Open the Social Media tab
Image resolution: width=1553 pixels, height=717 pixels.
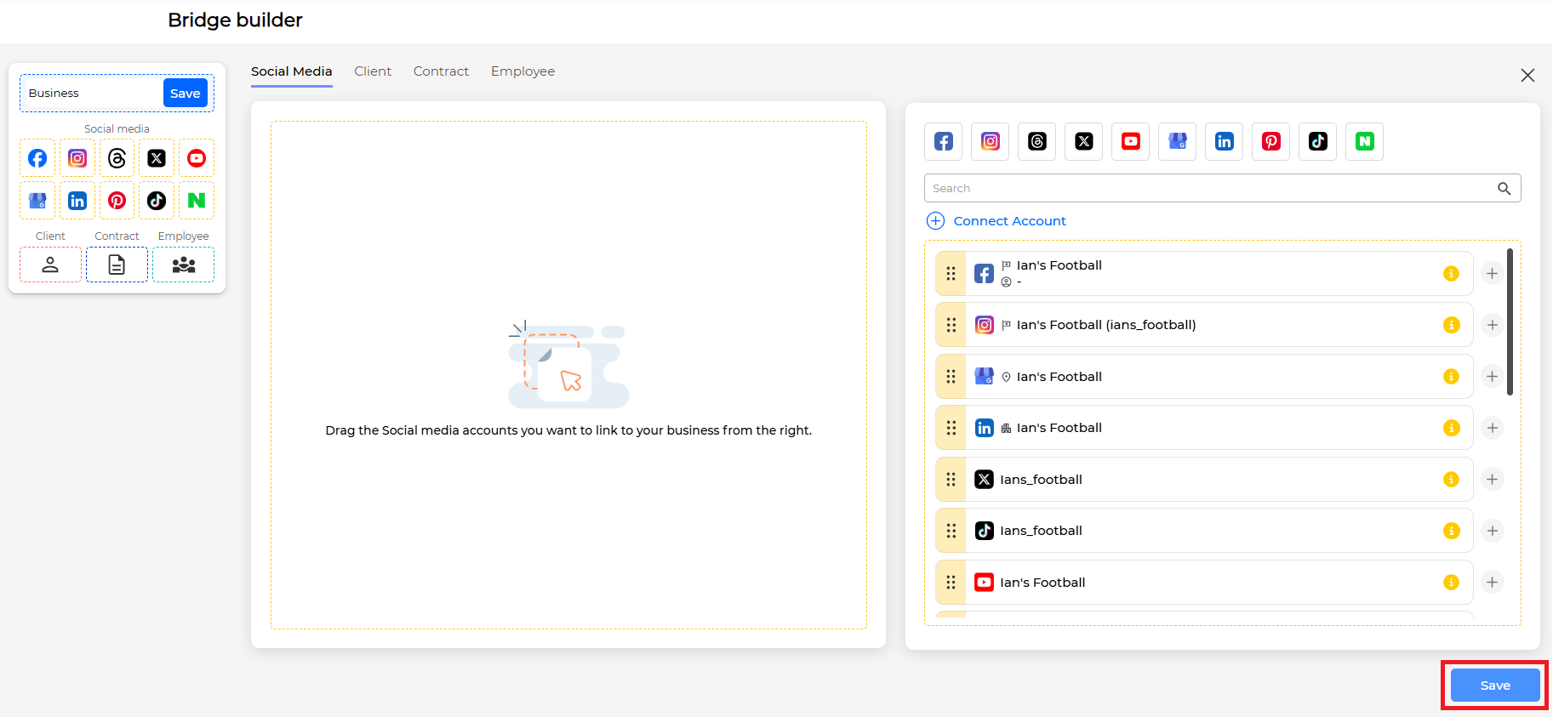[x=291, y=71]
